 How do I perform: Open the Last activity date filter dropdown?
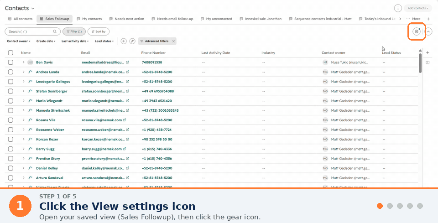(75, 41)
